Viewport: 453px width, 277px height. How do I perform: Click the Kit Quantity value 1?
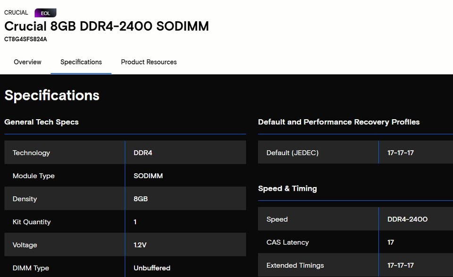135,222
